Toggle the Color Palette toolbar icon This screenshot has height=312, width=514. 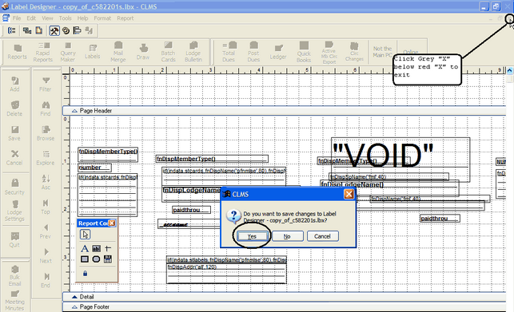(x=66, y=30)
